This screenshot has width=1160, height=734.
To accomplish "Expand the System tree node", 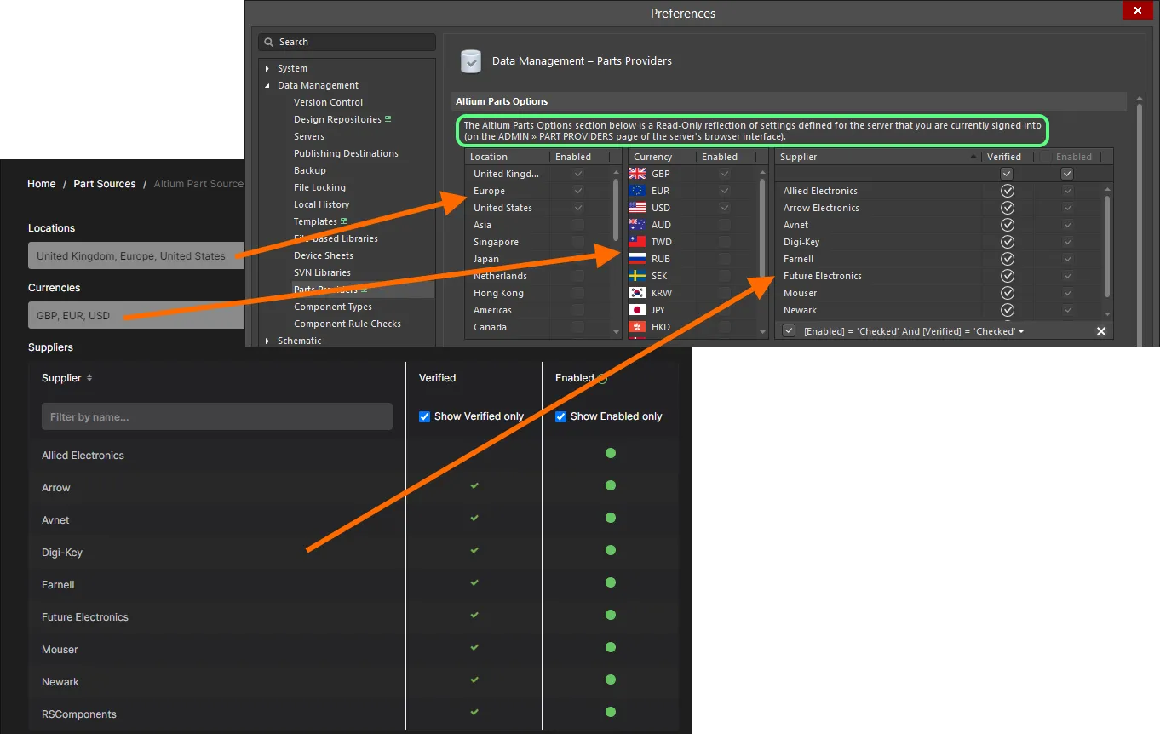I will click(x=267, y=68).
